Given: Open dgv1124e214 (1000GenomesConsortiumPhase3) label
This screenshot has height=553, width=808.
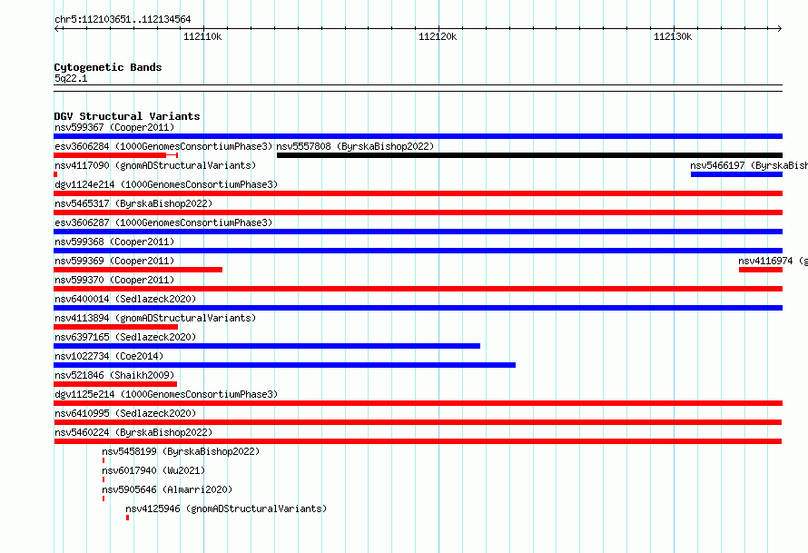Looking at the screenshot, I should 166,184.
